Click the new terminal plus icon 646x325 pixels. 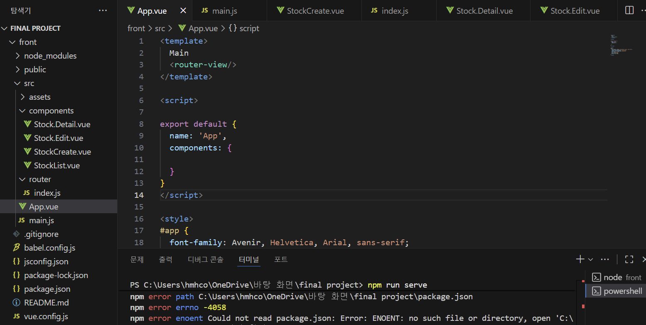(580, 259)
